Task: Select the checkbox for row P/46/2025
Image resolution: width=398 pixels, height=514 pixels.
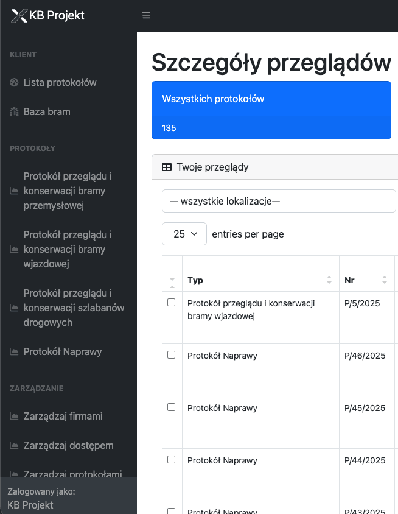Action: point(171,355)
